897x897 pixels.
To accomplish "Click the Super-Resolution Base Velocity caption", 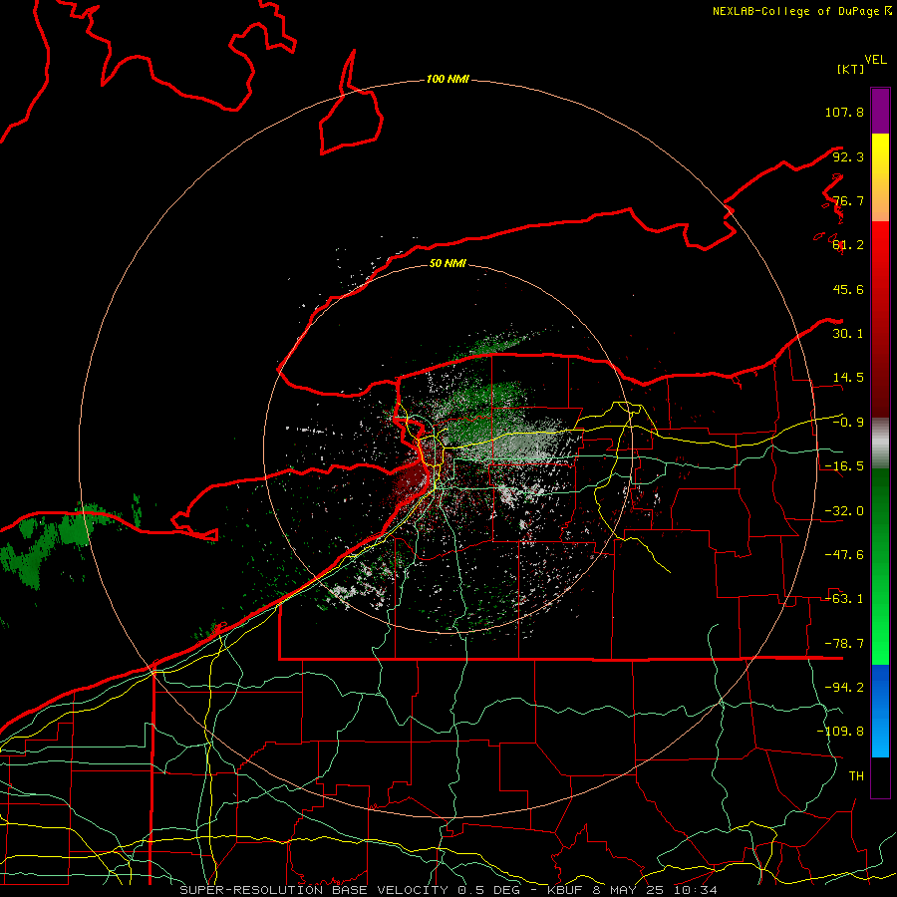I will pyautogui.click(x=448, y=890).
